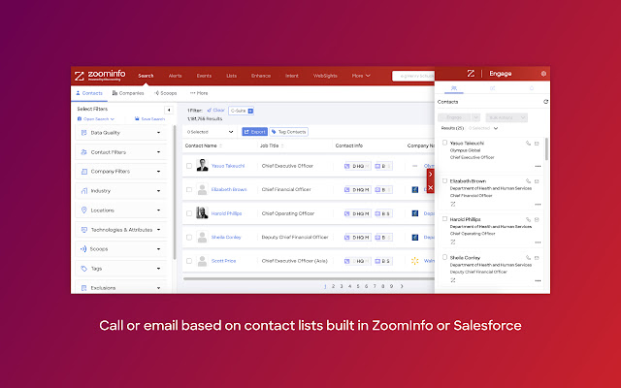Open Enhance in top navigation
621x388 pixels.
click(x=261, y=76)
